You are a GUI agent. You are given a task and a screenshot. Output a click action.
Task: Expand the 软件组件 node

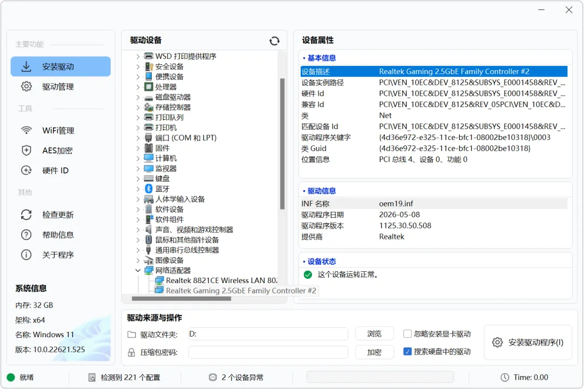(138, 219)
